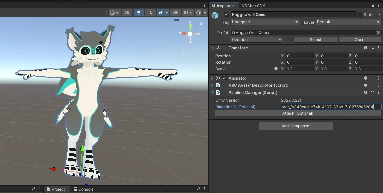
Task: Toggle scene lighting lightbulb button
Action: point(138,13)
